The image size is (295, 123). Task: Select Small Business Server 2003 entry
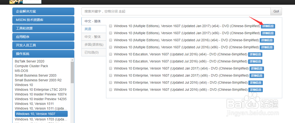[x=36, y=75]
